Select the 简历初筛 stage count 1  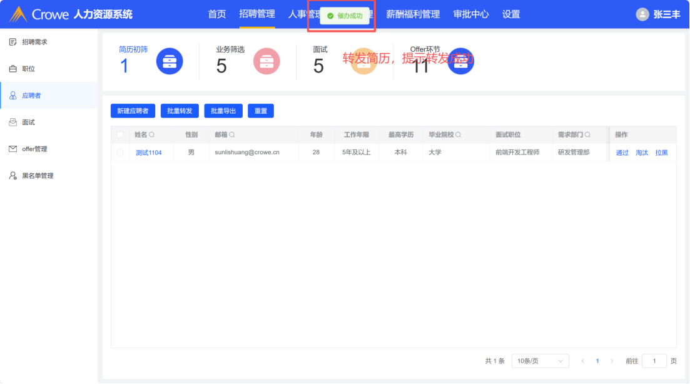click(x=124, y=66)
